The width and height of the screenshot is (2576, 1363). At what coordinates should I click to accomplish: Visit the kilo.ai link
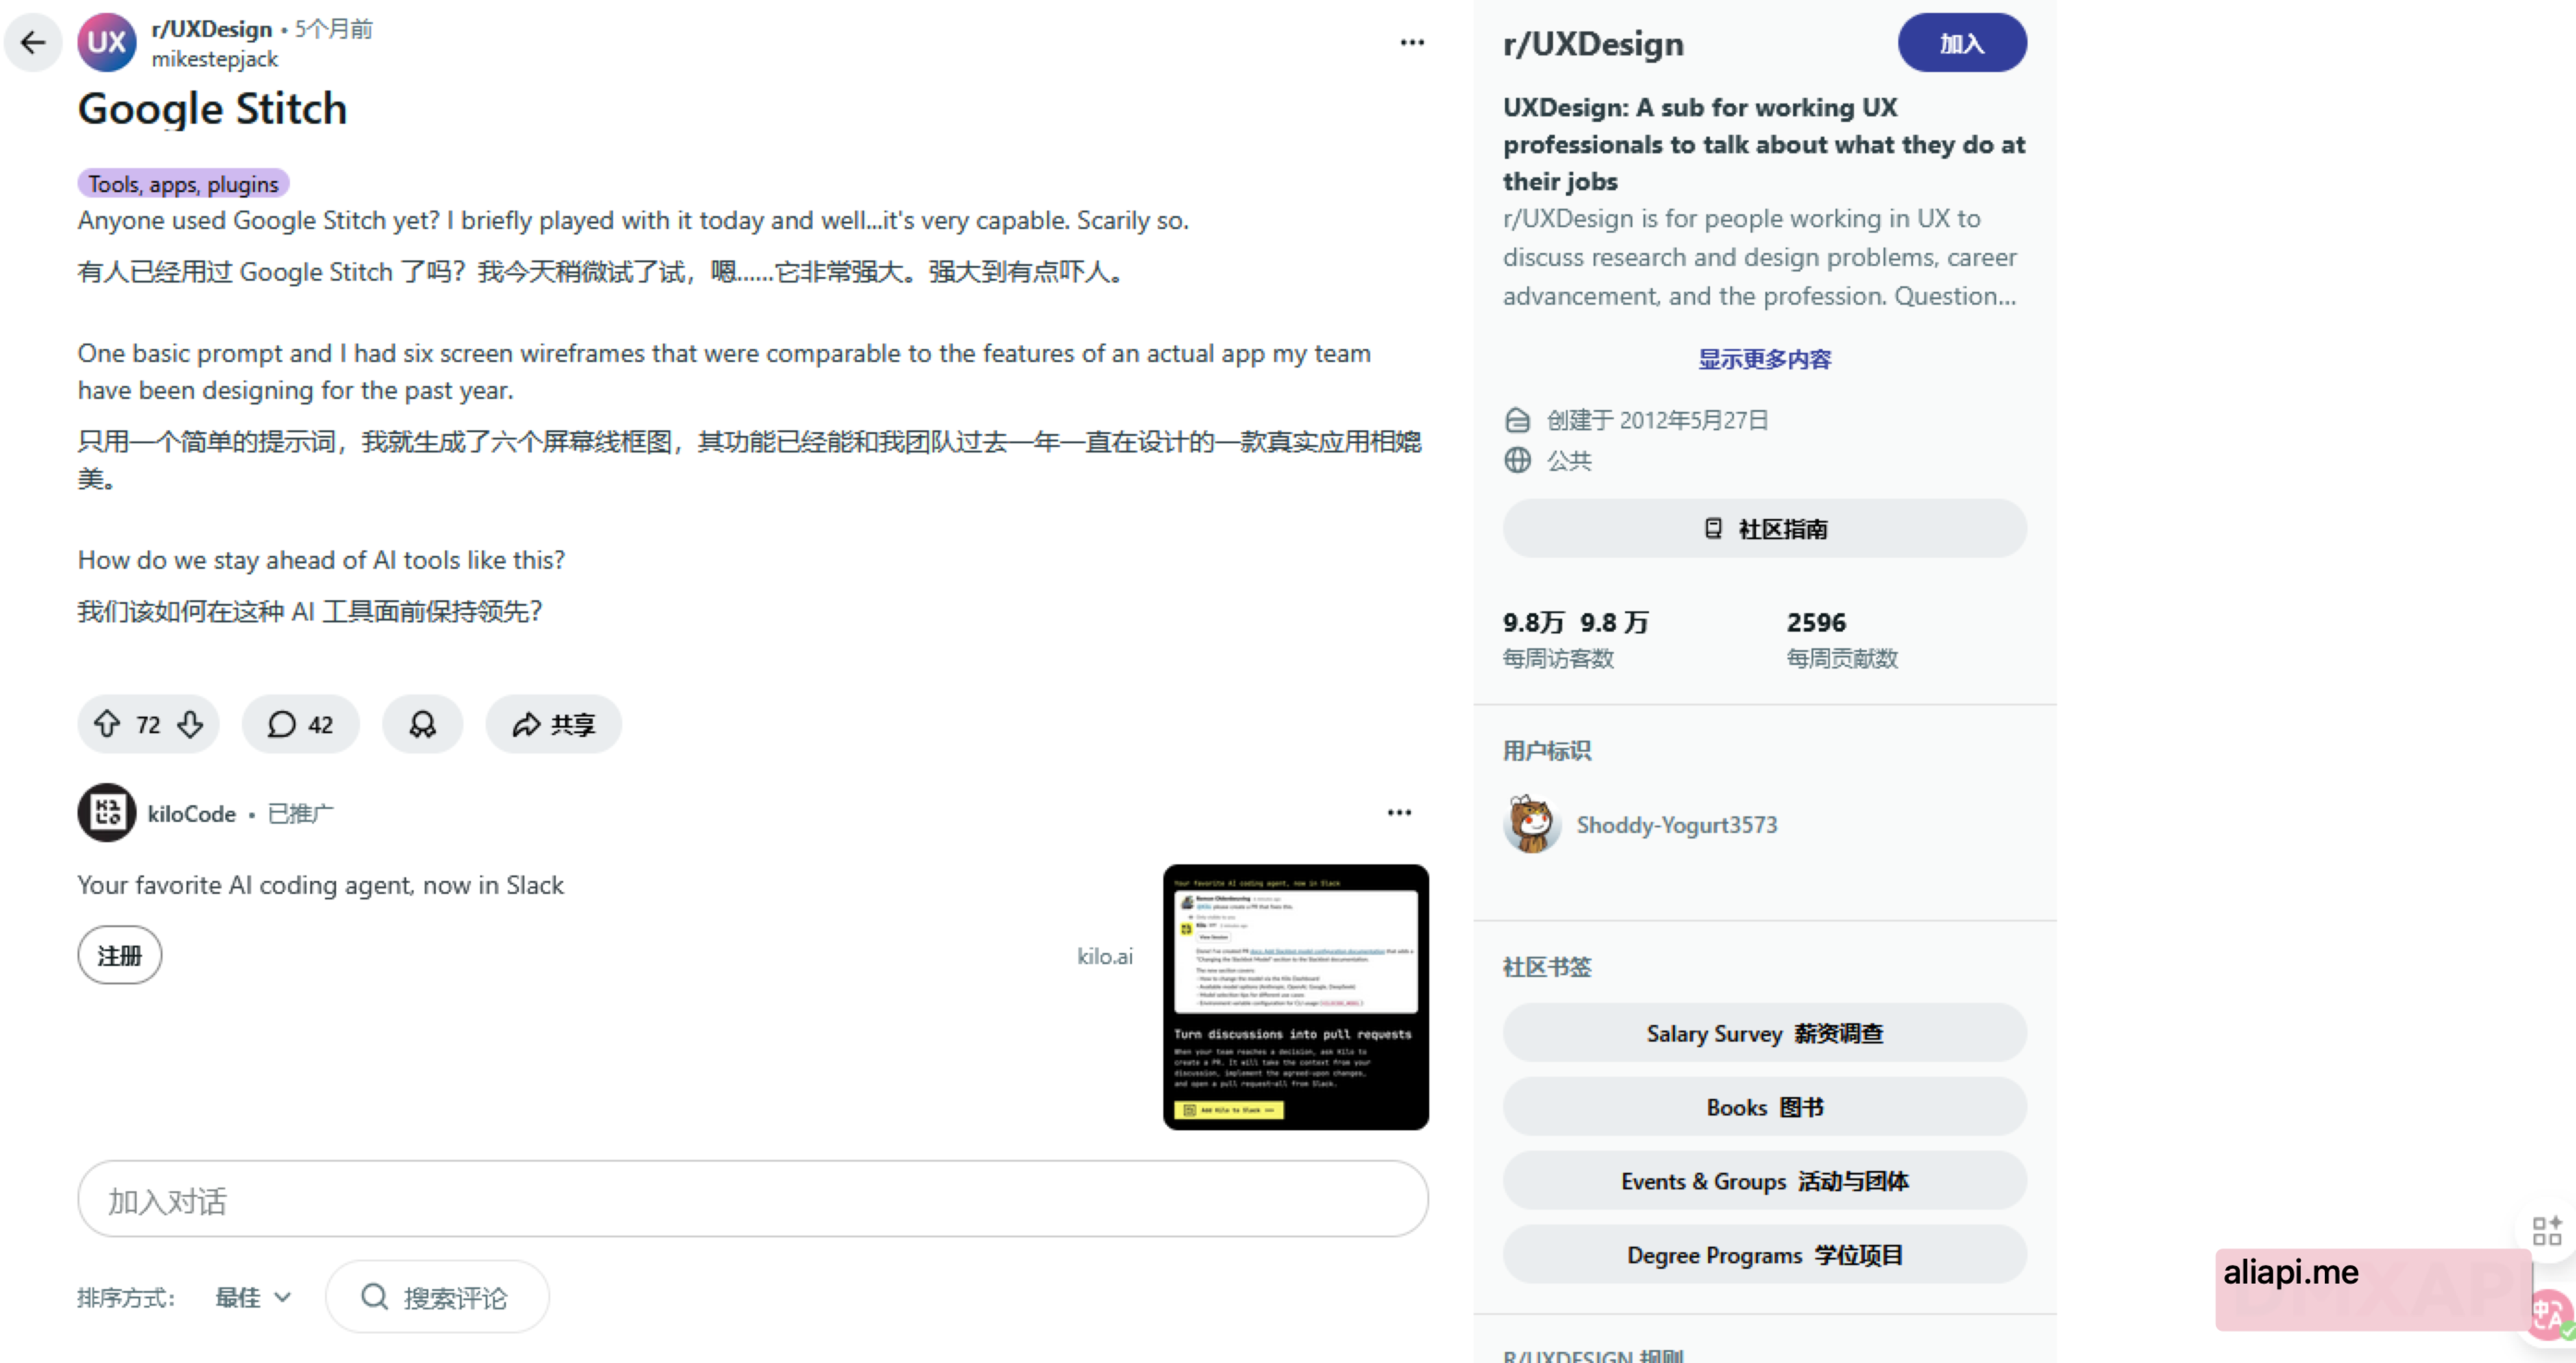1105,956
